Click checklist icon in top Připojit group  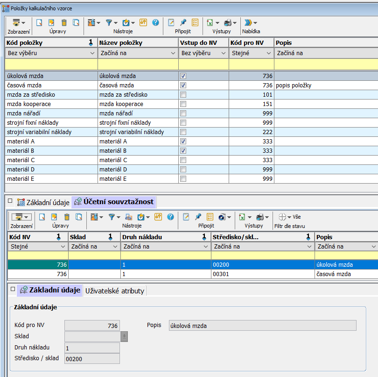tap(195, 23)
